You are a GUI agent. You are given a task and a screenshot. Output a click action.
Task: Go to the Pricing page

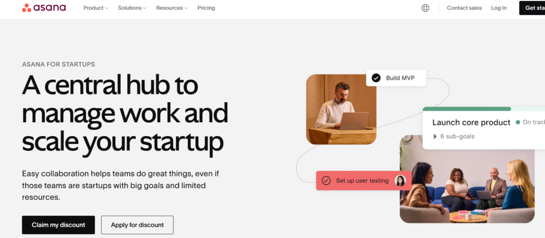click(206, 8)
